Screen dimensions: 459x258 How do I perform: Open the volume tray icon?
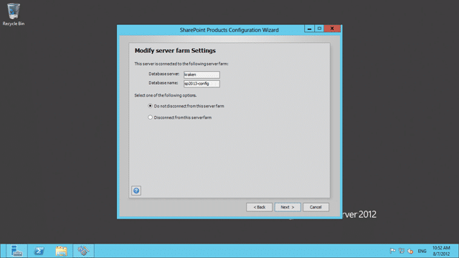410,251
